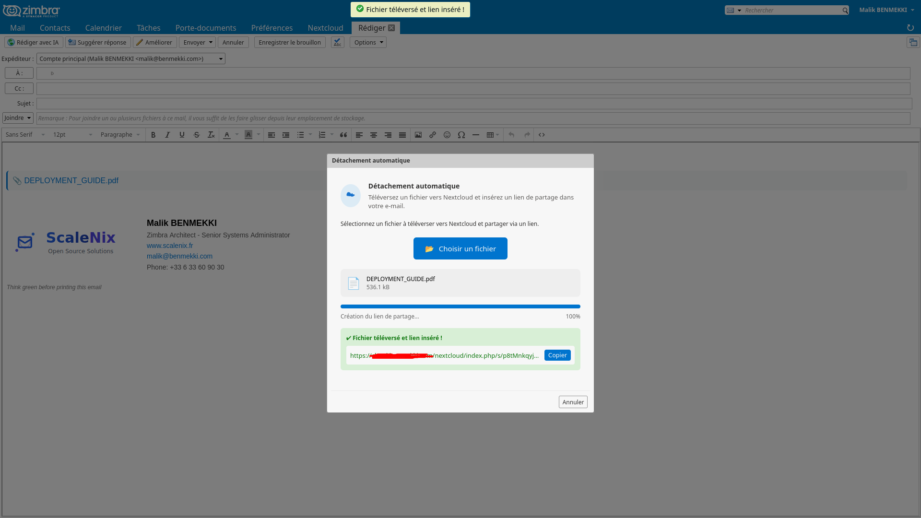Insert an image into the email body

coord(418,135)
